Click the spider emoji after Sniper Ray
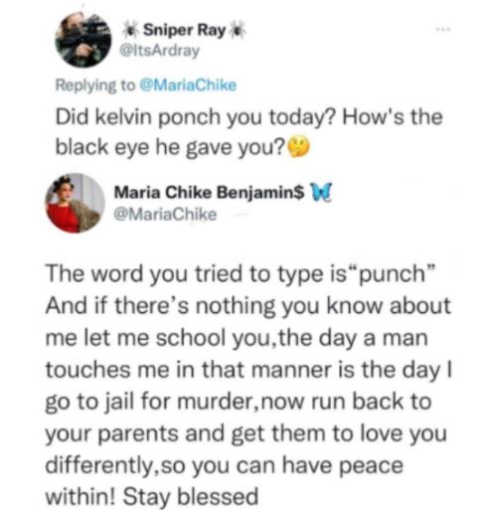 pyautogui.click(x=238, y=30)
